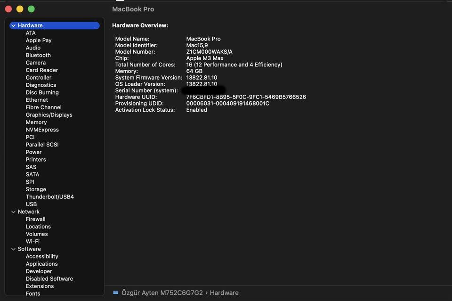Screen dimensions: 452x301
Task: Click the green zoom window button
Action: [x=31, y=9]
